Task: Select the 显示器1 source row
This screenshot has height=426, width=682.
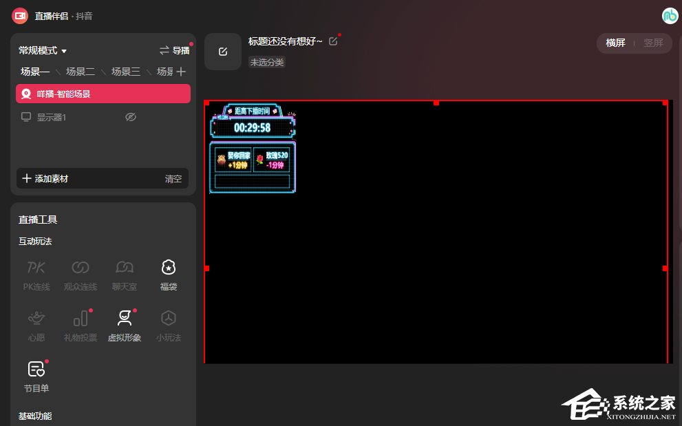Action: [103, 117]
